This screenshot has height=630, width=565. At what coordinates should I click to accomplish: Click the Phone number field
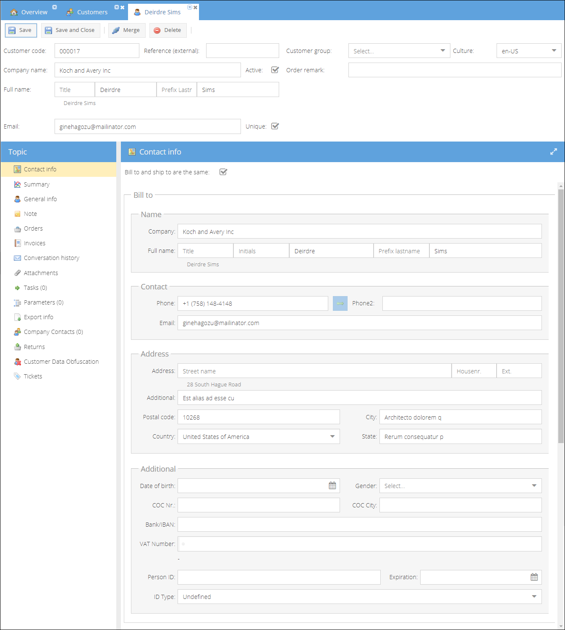tap(253, 303)
